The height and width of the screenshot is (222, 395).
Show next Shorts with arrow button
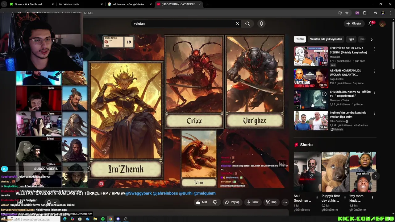(376, 176)
